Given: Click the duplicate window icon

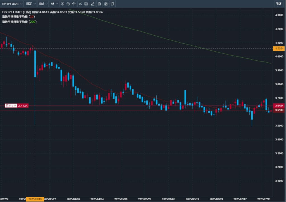Looking at the screenshot, I should coord(112,4).
